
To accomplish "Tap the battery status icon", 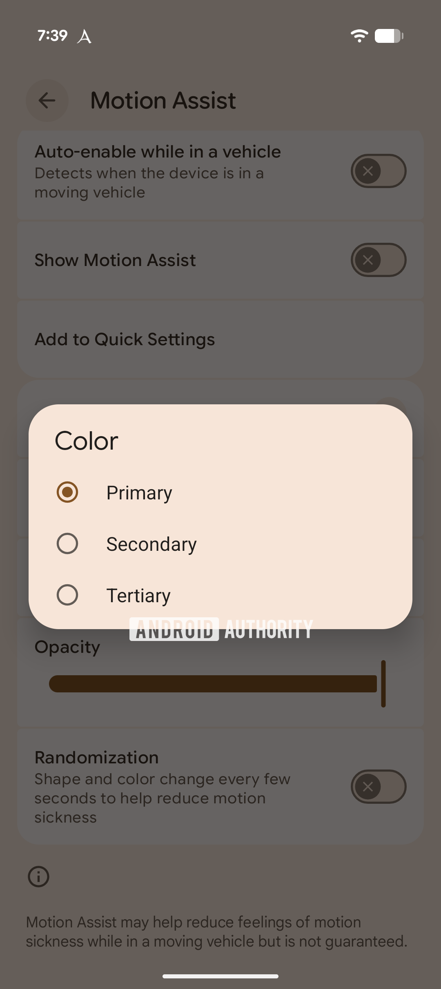I will (x=389, y=36).
